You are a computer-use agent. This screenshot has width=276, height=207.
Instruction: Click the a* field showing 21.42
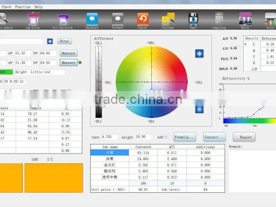tap(23, 53)
